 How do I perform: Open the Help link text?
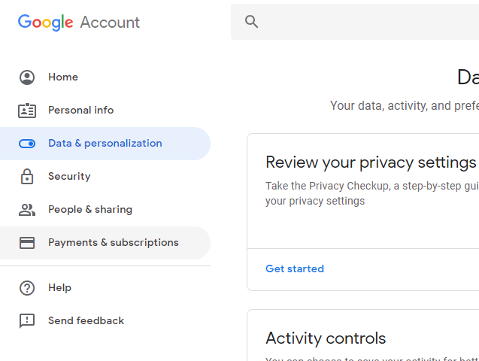(x=60, y=288)
